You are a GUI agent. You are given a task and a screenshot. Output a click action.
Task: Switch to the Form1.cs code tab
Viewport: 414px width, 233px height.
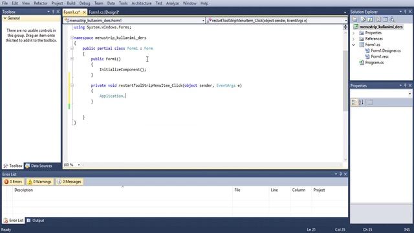(72, 12)
